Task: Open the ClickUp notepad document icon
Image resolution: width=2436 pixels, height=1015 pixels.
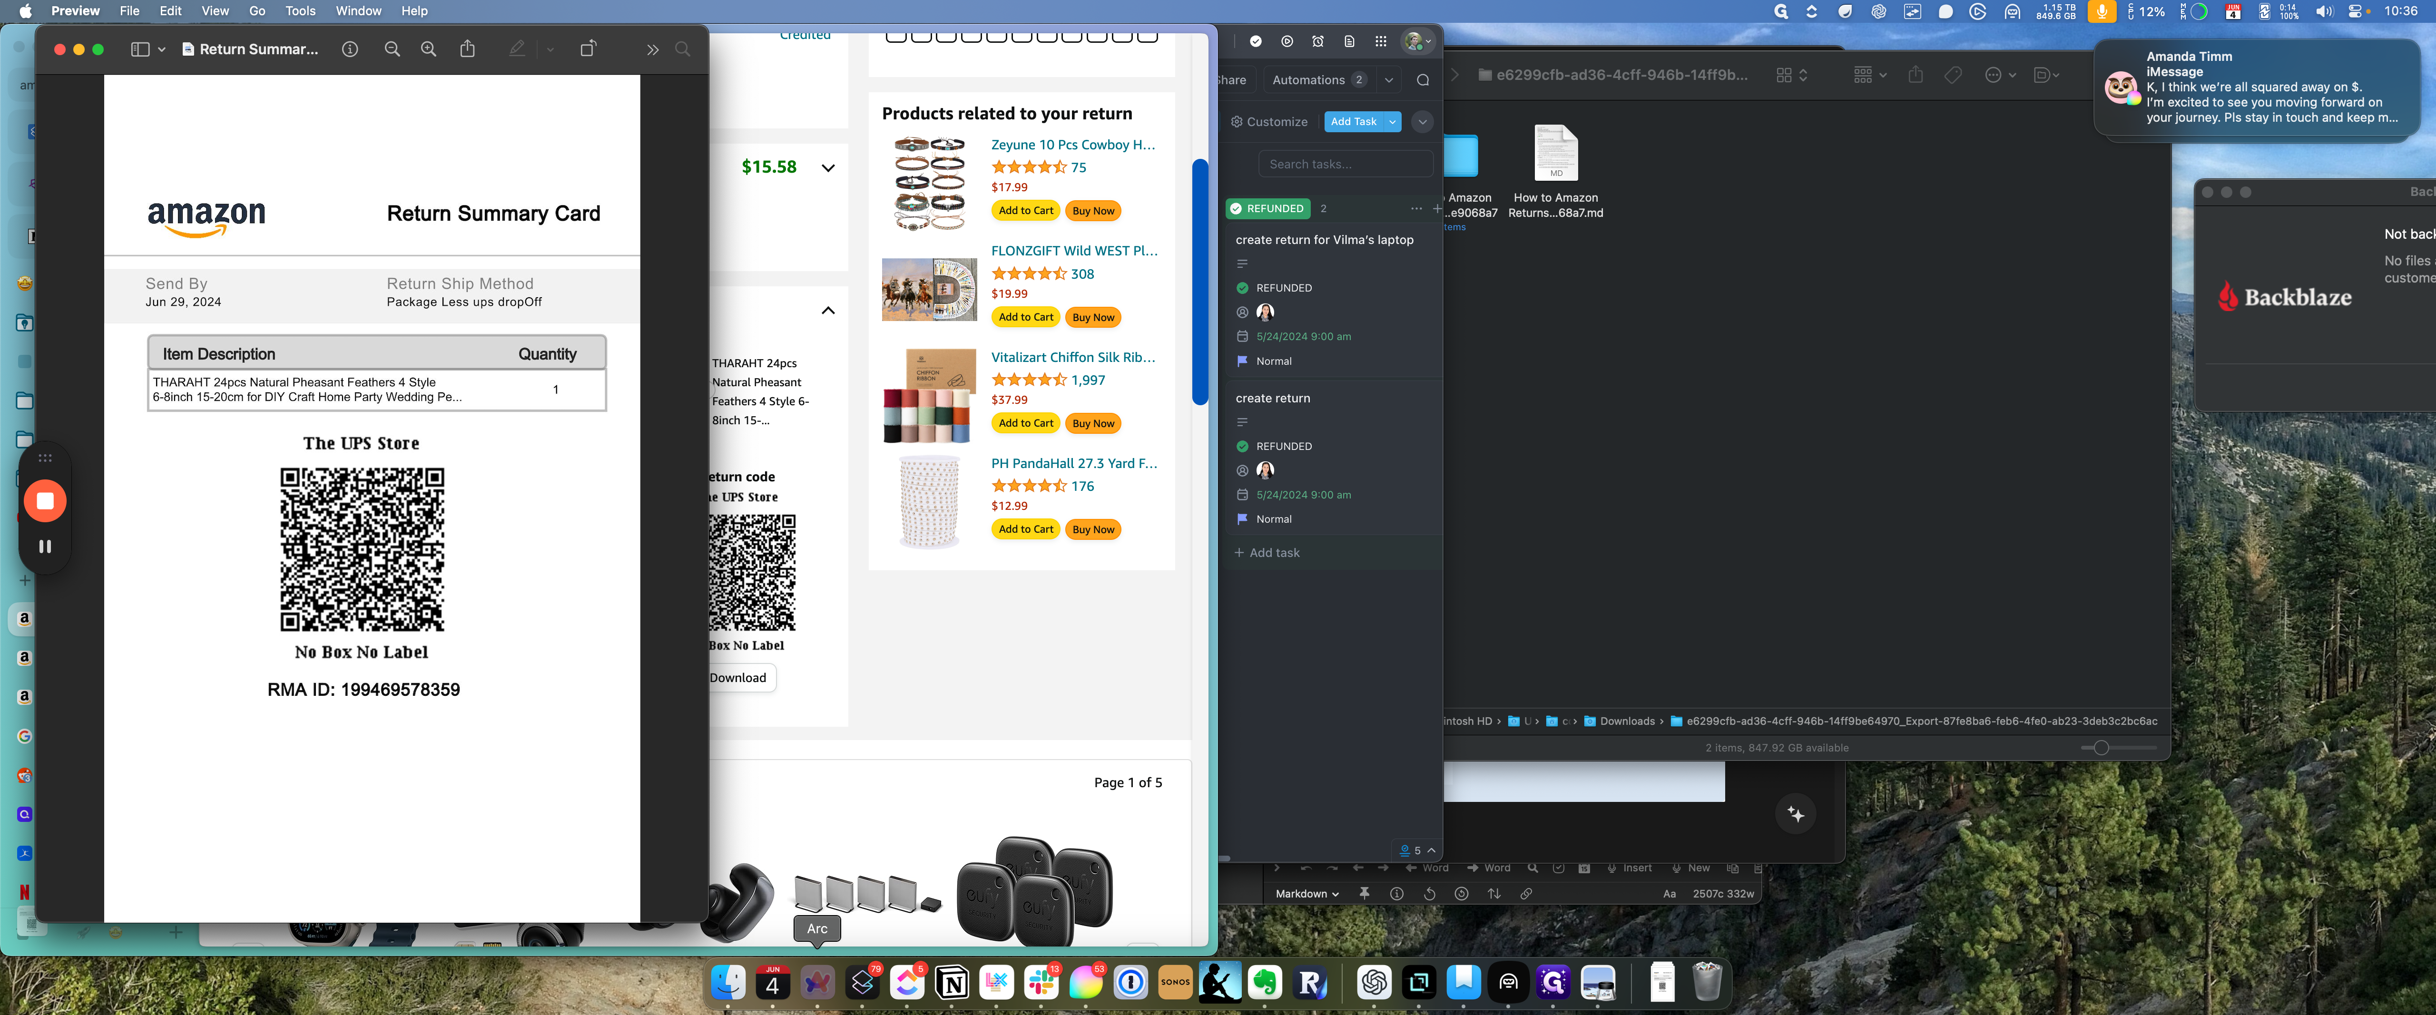Action: 1349,41
